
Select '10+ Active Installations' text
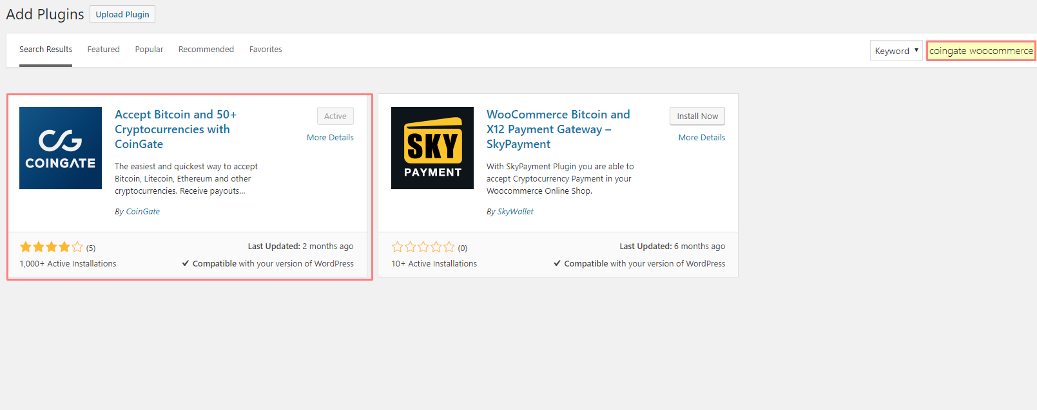tap(434, 264)
